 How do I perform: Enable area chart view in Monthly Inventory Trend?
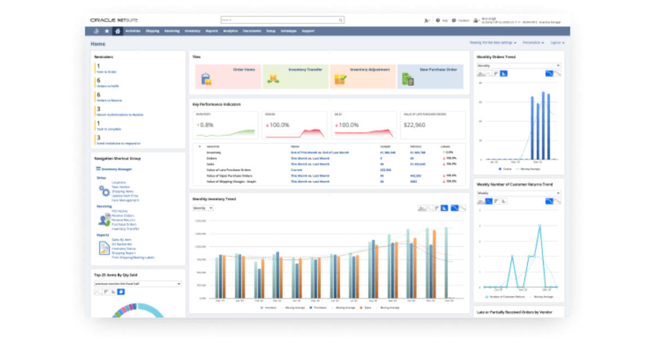[421, 209]
